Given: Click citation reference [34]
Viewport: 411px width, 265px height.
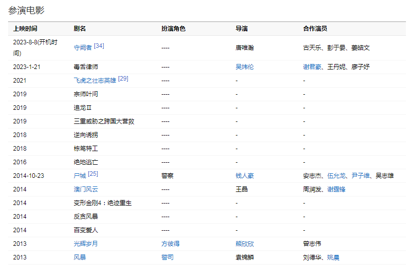Looking at the screenshot, I should click(99, 46).
